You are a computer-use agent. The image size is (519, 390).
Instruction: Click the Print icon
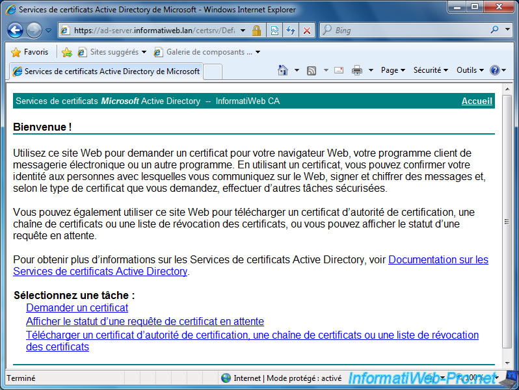[x=357, y=70]
